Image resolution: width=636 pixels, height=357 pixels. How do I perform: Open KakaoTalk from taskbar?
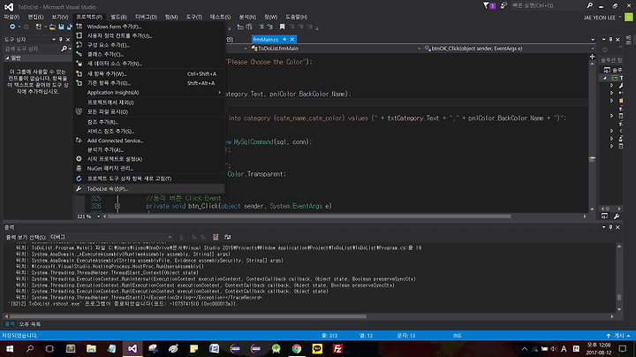pos(317,349)
